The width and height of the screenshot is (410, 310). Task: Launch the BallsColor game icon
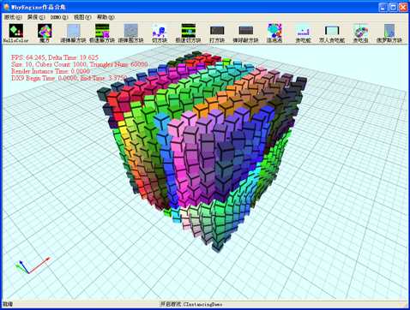(16, 33)
